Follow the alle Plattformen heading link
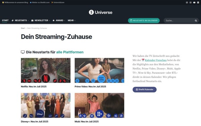 70,52
